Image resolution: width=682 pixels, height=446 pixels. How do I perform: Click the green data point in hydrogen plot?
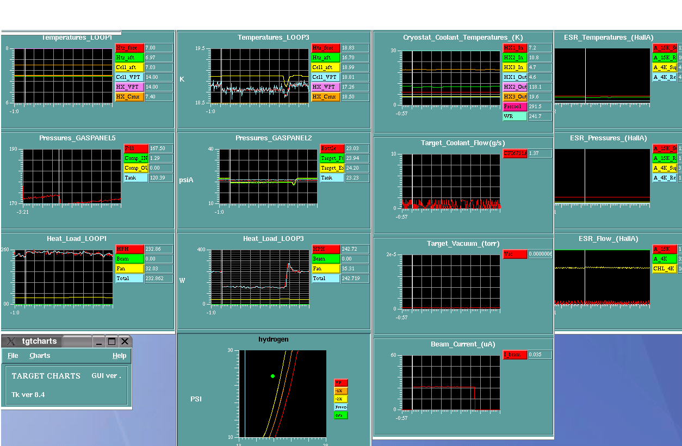(x=272, y=376)
